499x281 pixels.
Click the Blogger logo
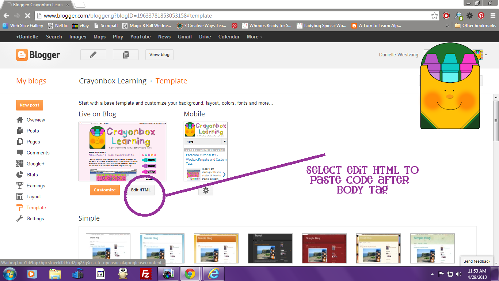[x=38, y=55]
